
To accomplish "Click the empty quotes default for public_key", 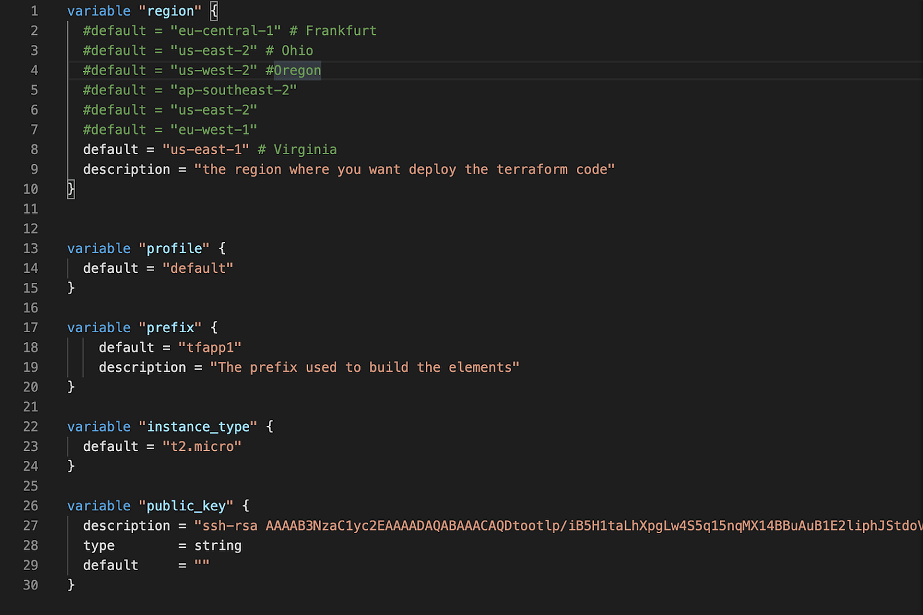I will (202, 565).
